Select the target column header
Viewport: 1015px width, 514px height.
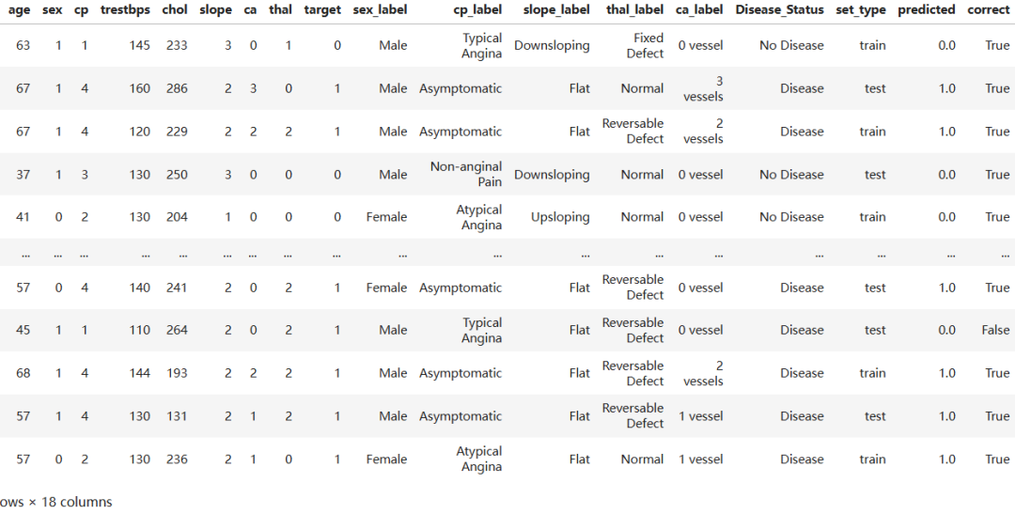click(x=323, y=10)
